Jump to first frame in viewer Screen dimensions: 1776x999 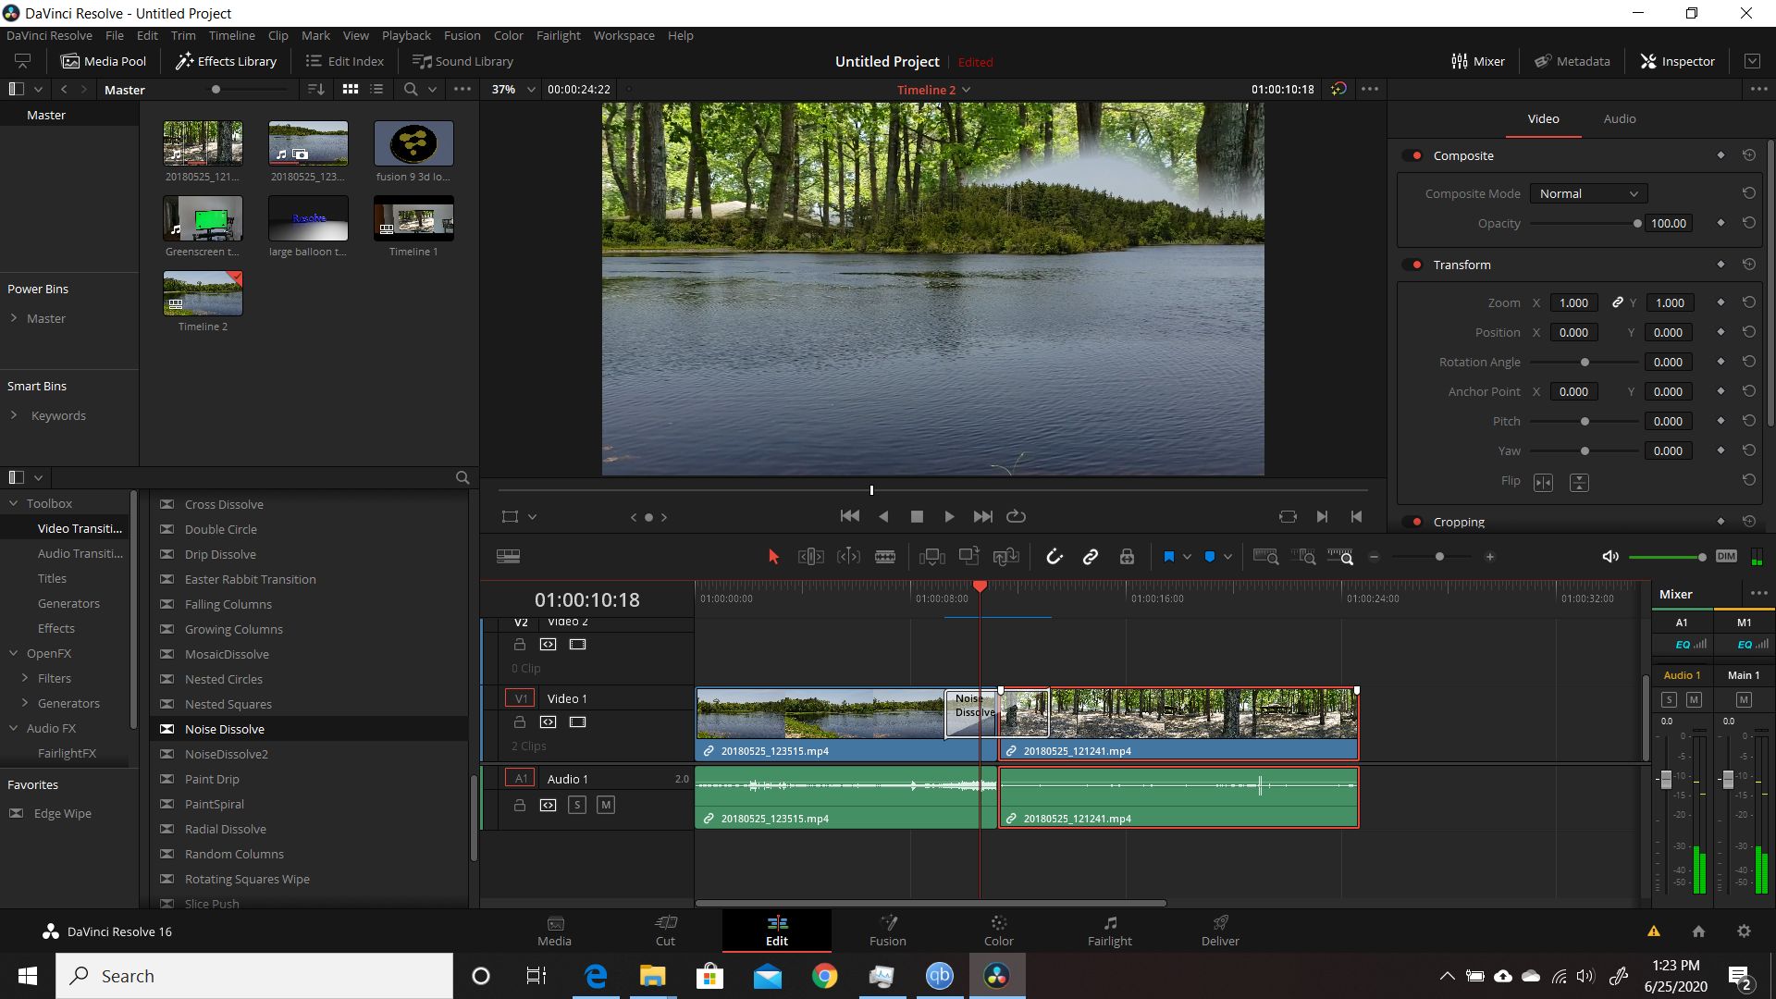[x=849, y=516]
